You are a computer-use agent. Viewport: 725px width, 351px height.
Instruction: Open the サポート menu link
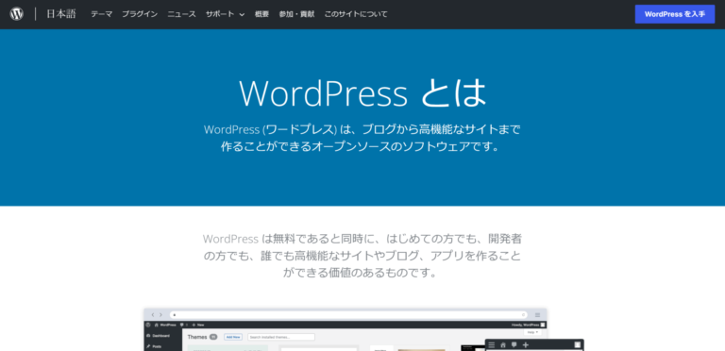220,14
